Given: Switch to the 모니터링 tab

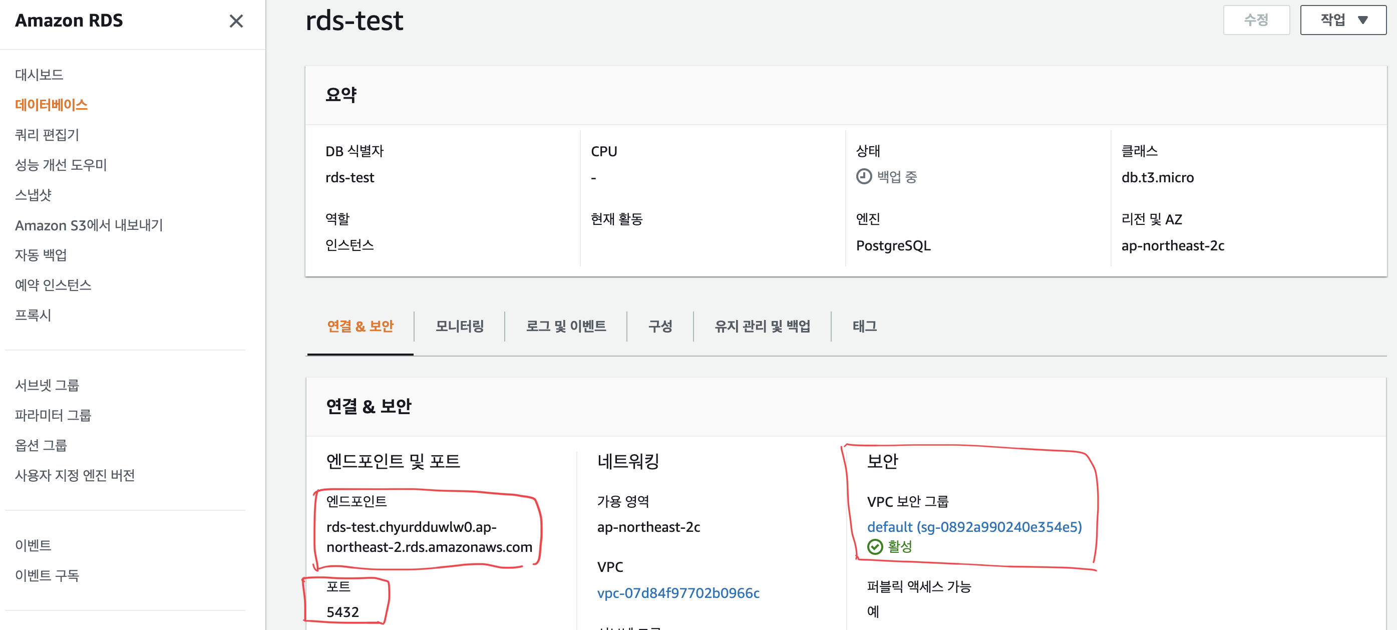Looking at the screenshot, I should coord(459,326).
